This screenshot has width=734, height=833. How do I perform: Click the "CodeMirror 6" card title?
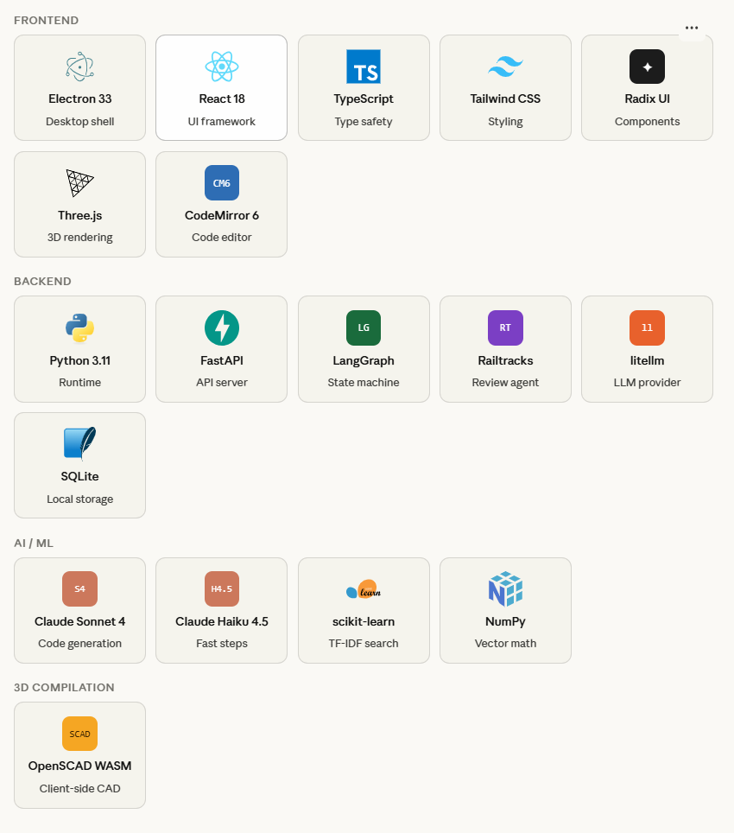tap(221, 215)
